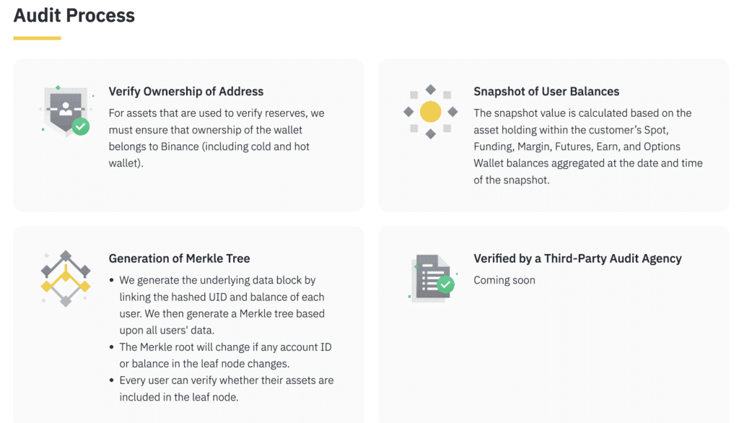Click the wallet ownership description paragraph
The image size is (739, 423).
click(217, 138)
